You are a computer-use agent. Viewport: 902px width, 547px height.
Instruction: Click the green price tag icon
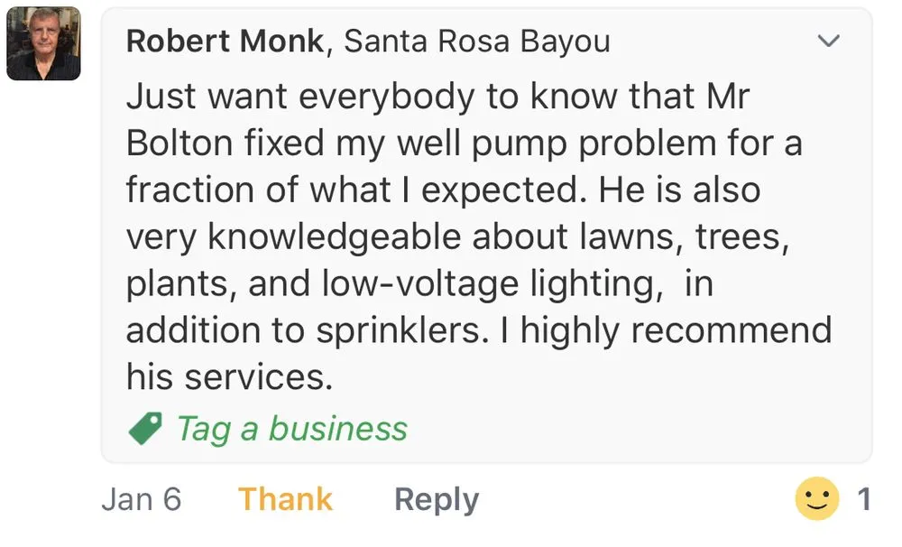pyautogui.click(x=144, y=428)
